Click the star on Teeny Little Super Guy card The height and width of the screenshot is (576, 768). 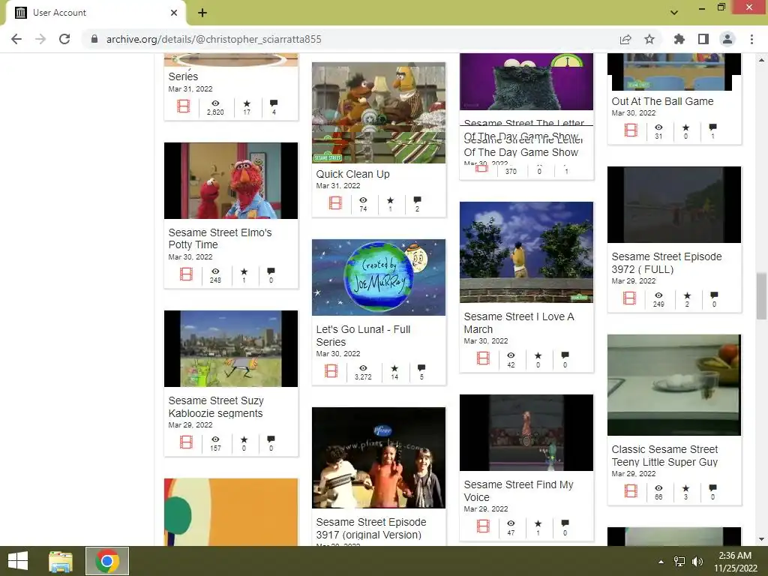click(x=685, y=487)
